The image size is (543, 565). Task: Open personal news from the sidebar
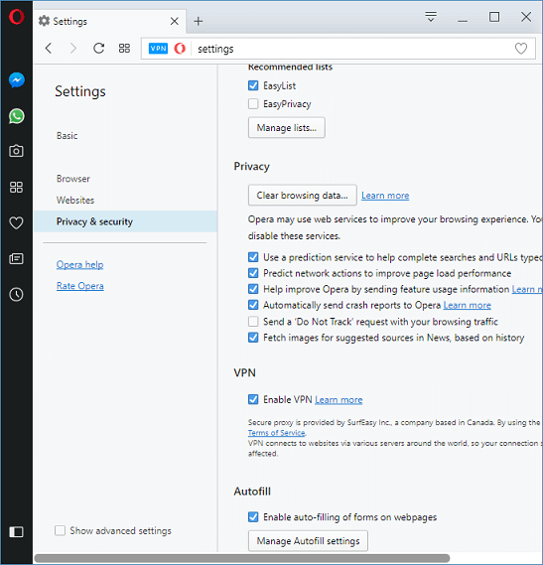tap(16, 258)
